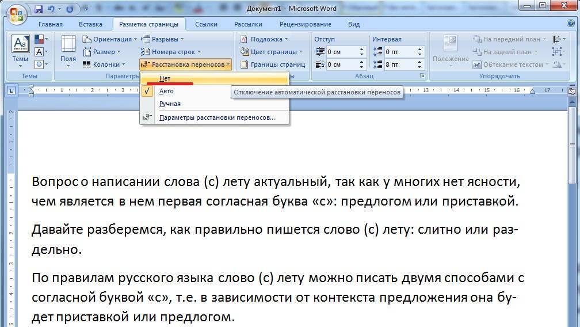
Task: Collapse the Расстановка переносов dropdown
Action: (x=186, y=64)
